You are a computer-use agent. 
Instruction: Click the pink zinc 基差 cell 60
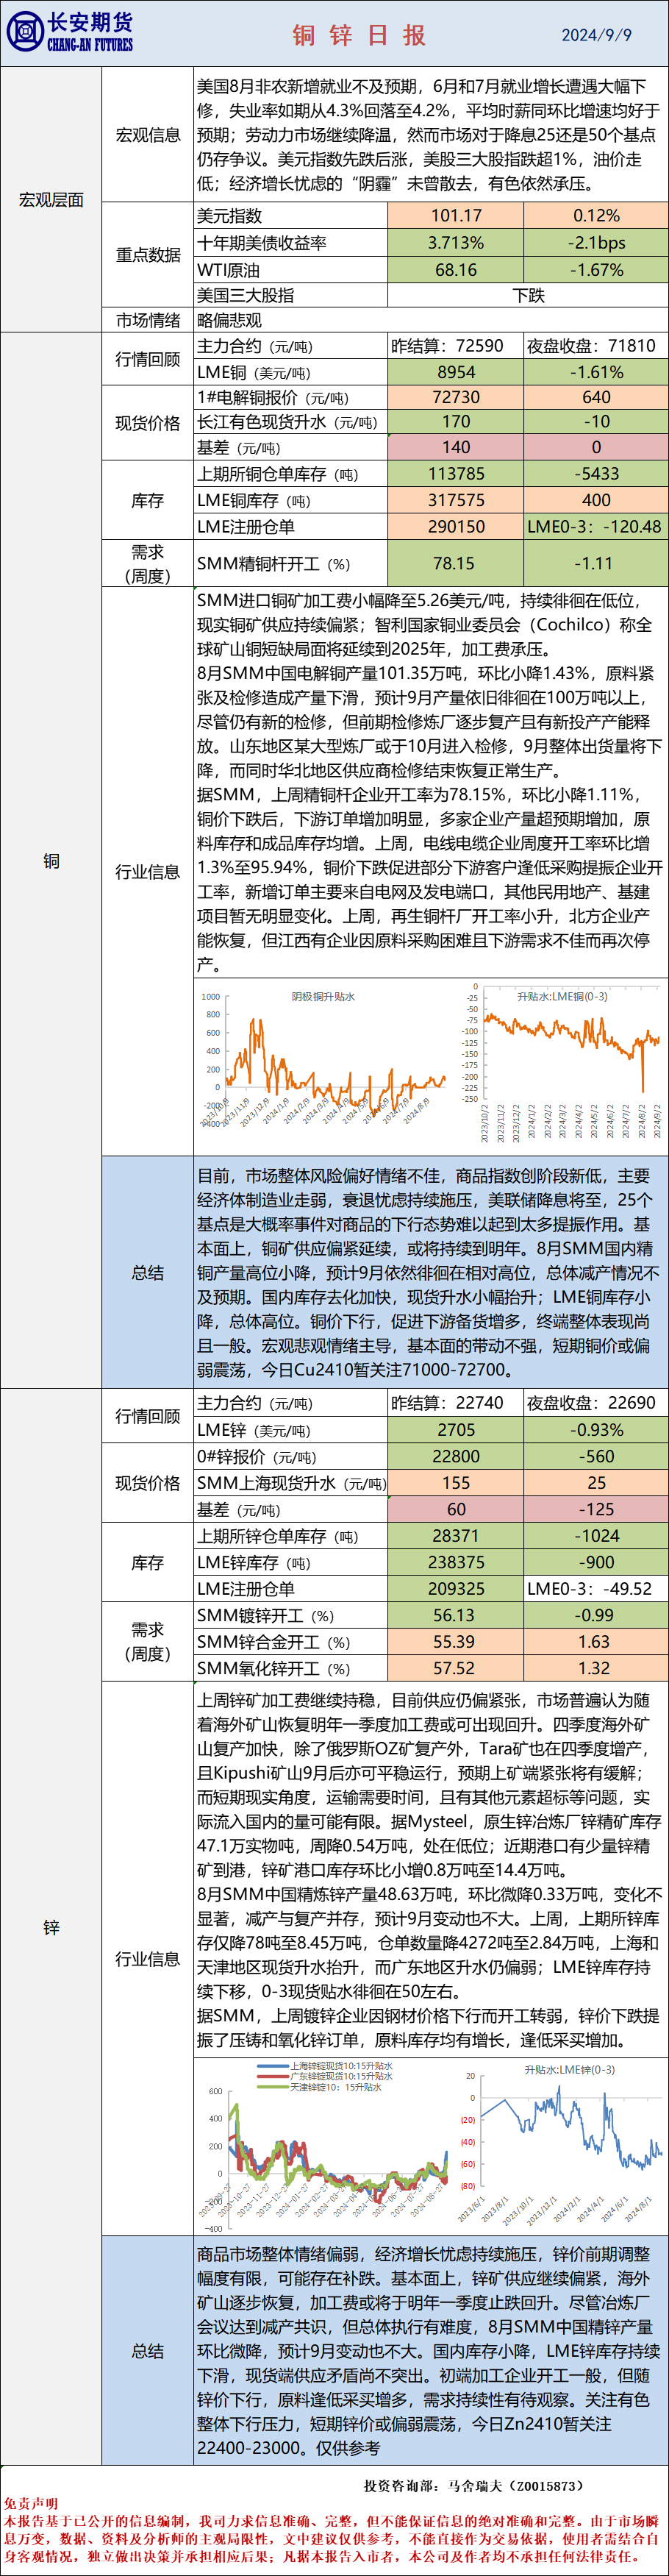[x=456, y=1510]
